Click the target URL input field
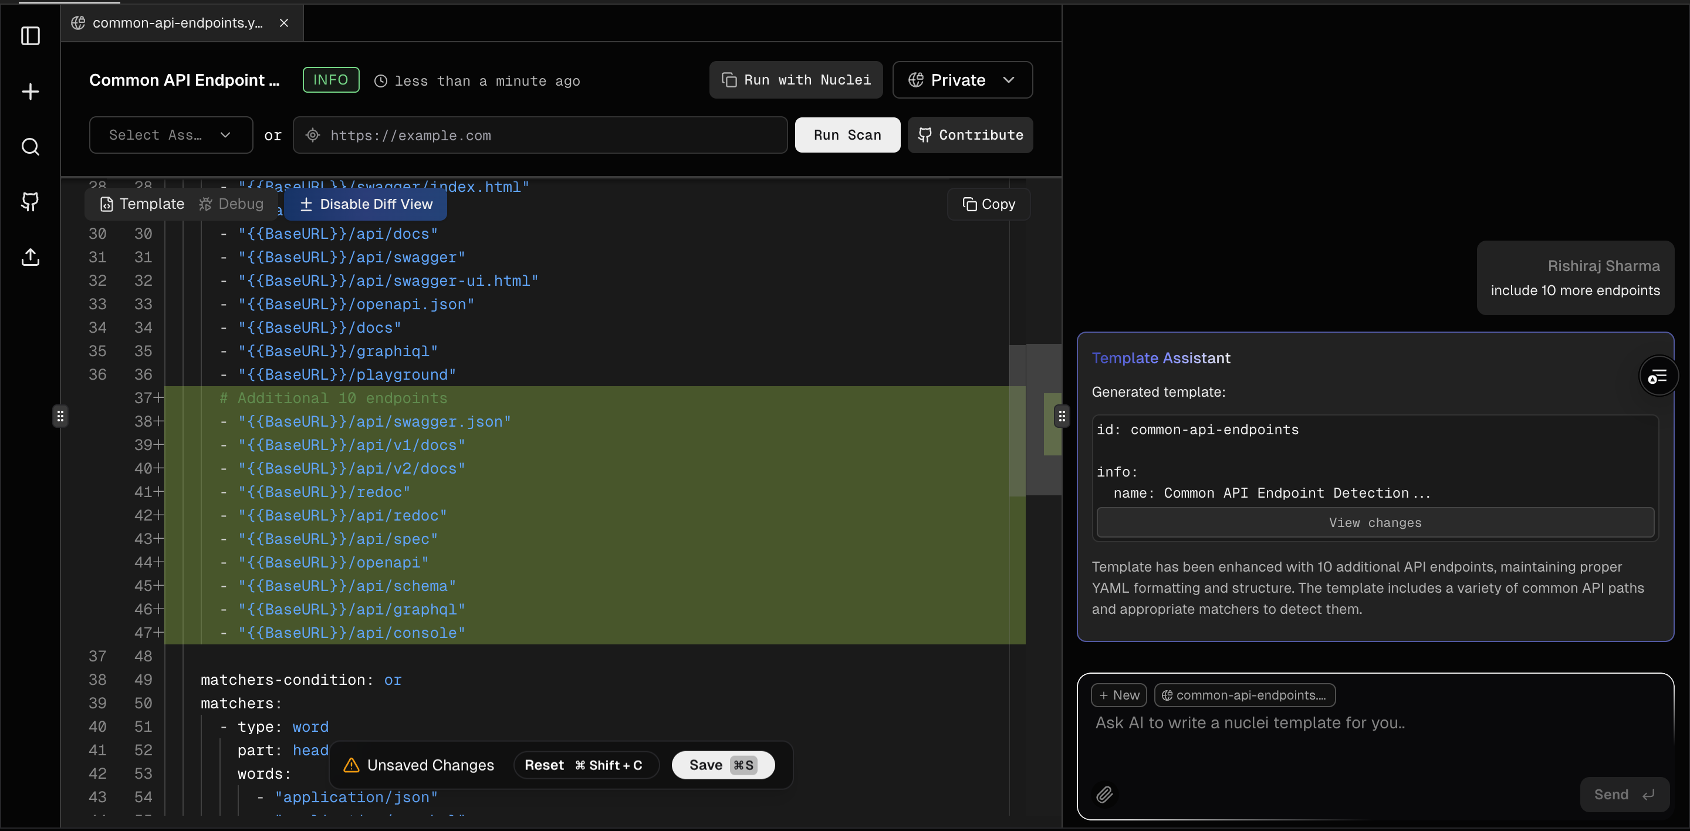 (x=539, y=135)
